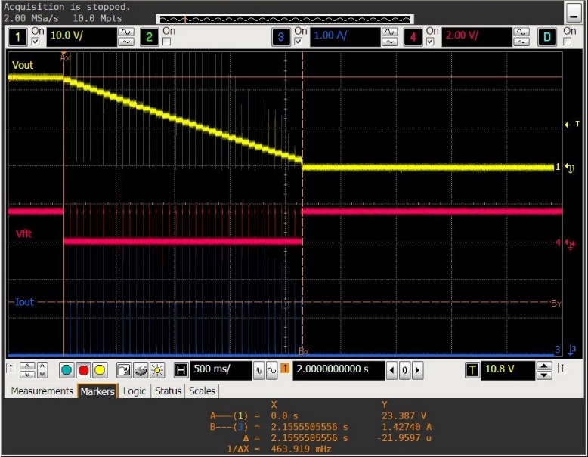
Task: Open the Trigger T setup button
Action: pos(472,370)
